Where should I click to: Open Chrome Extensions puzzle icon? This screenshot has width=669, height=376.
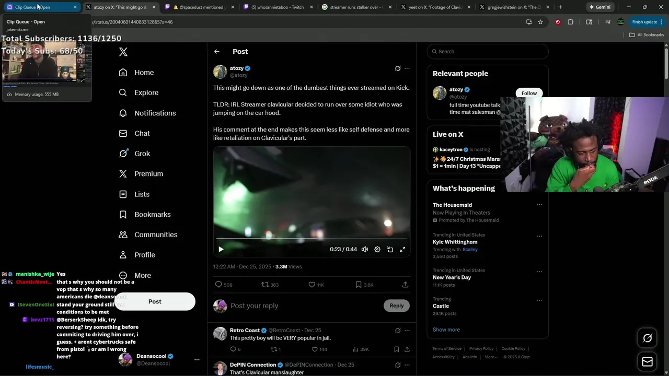(x=570, y=22)
